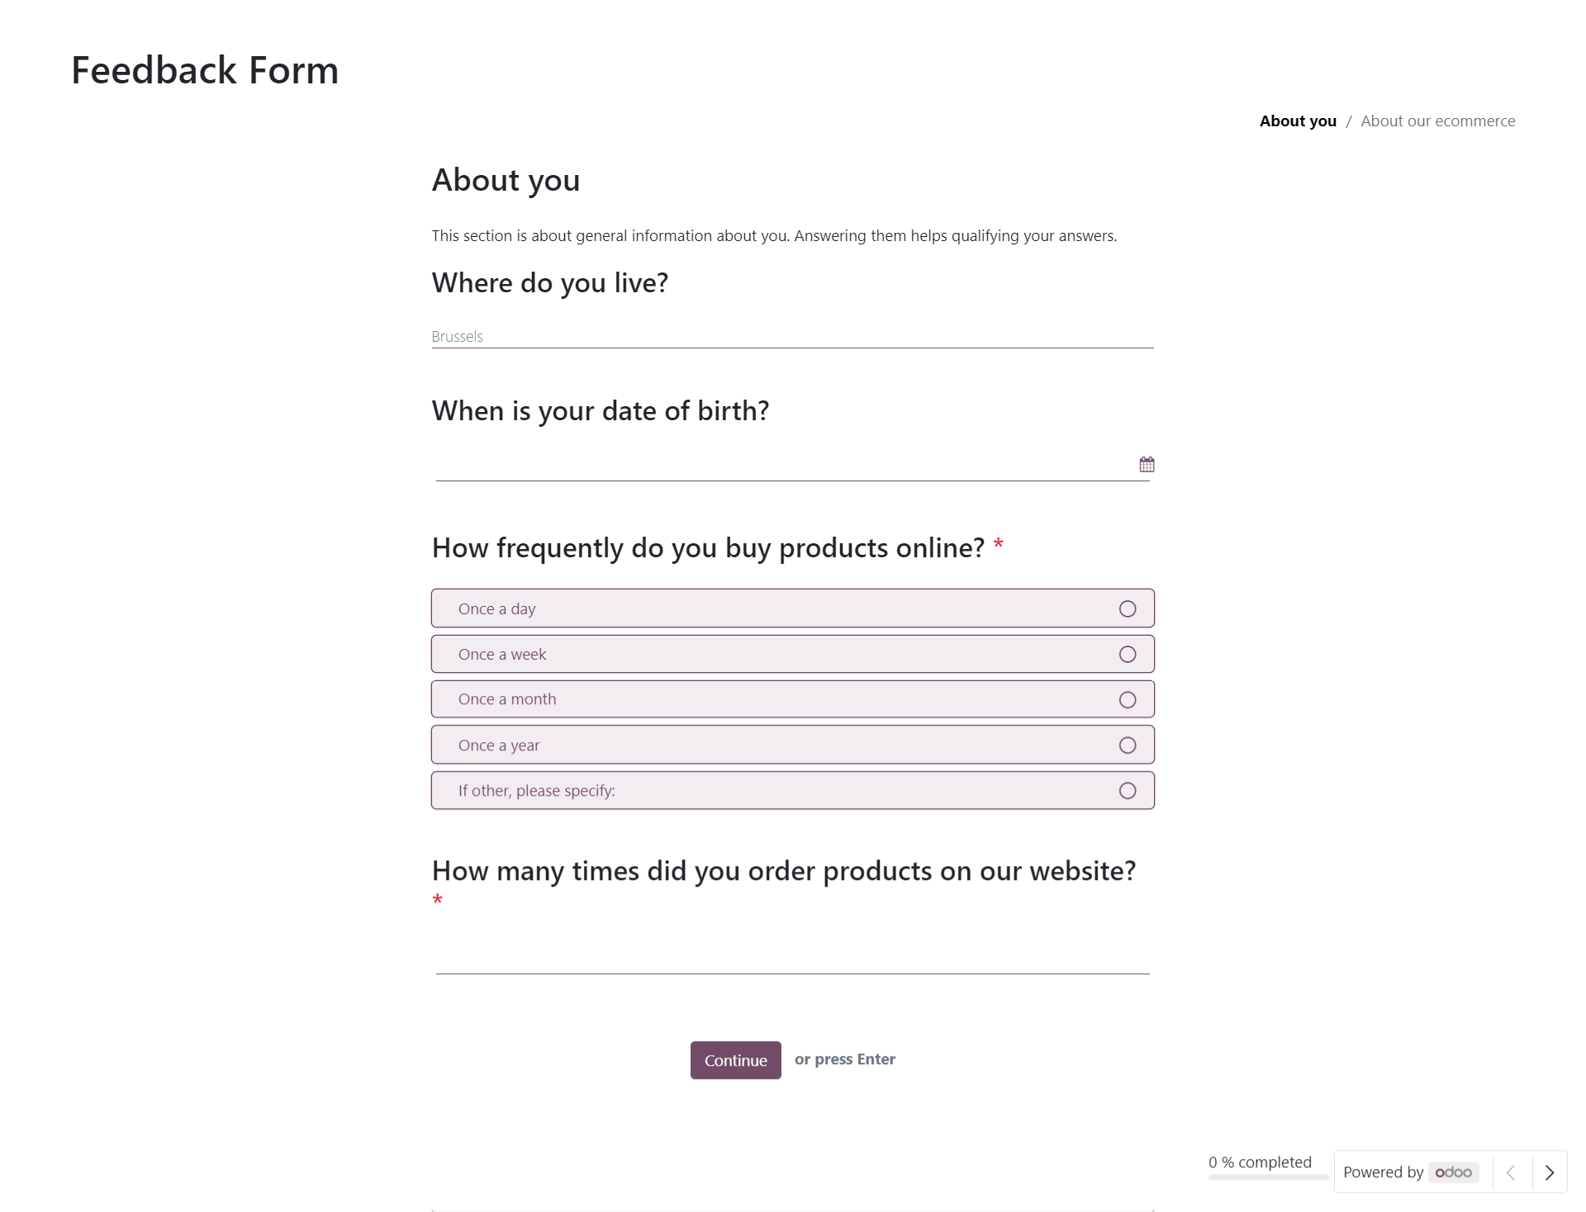1586x1212 pixels.
Task: Choose the Once a week option
Action: tap(792, 654)
